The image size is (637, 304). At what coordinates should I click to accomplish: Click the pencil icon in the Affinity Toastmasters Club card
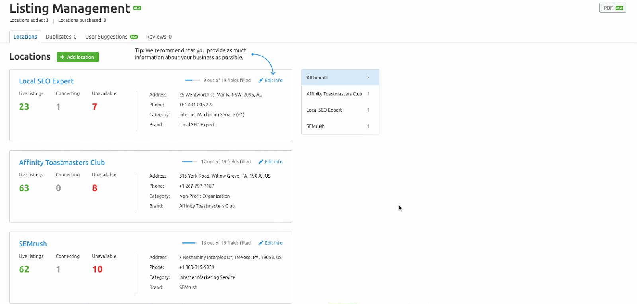pos(261,162)
